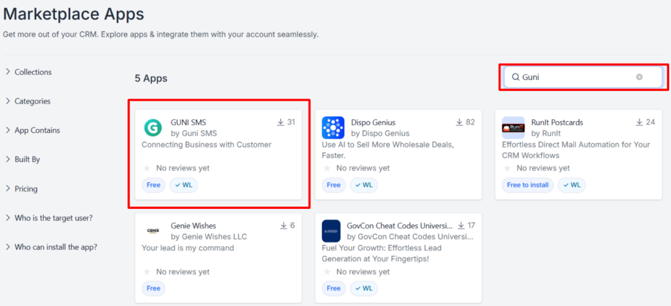Open the Genie Wishes app logo
This screenshot has height=306, width=671.
coord(153,231)
